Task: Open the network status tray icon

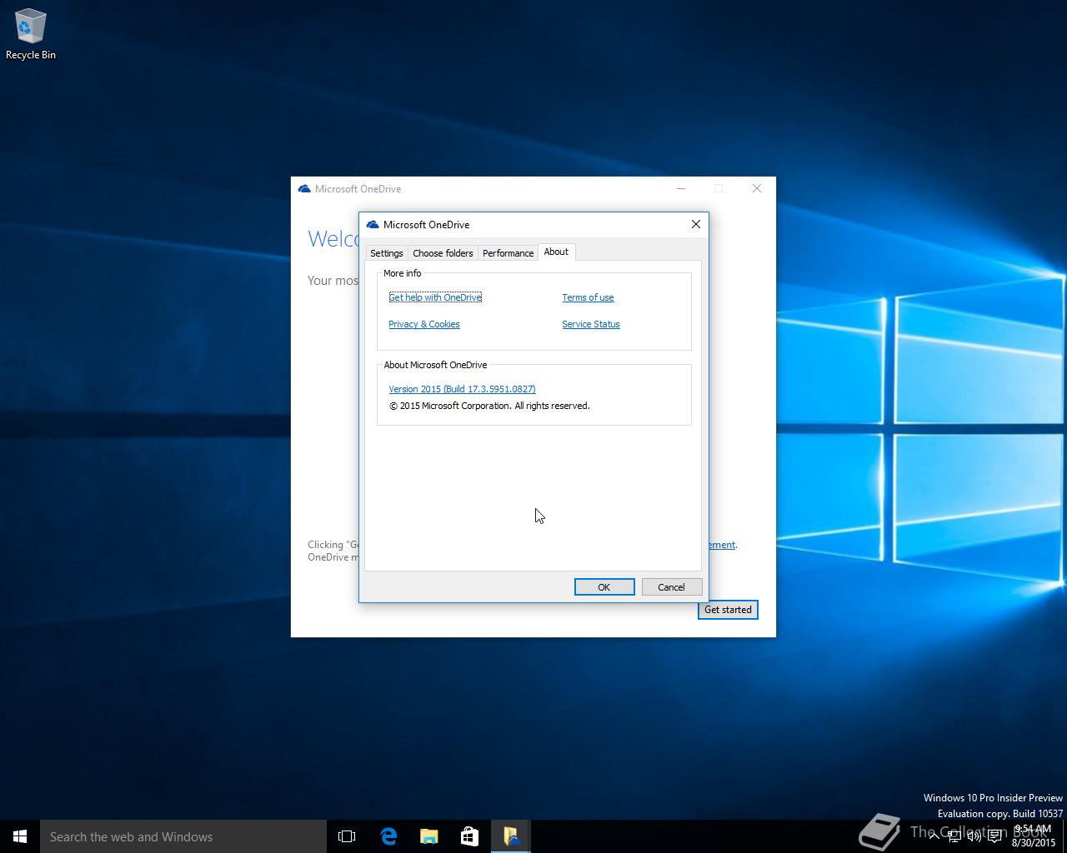Action: coord(954,836)
